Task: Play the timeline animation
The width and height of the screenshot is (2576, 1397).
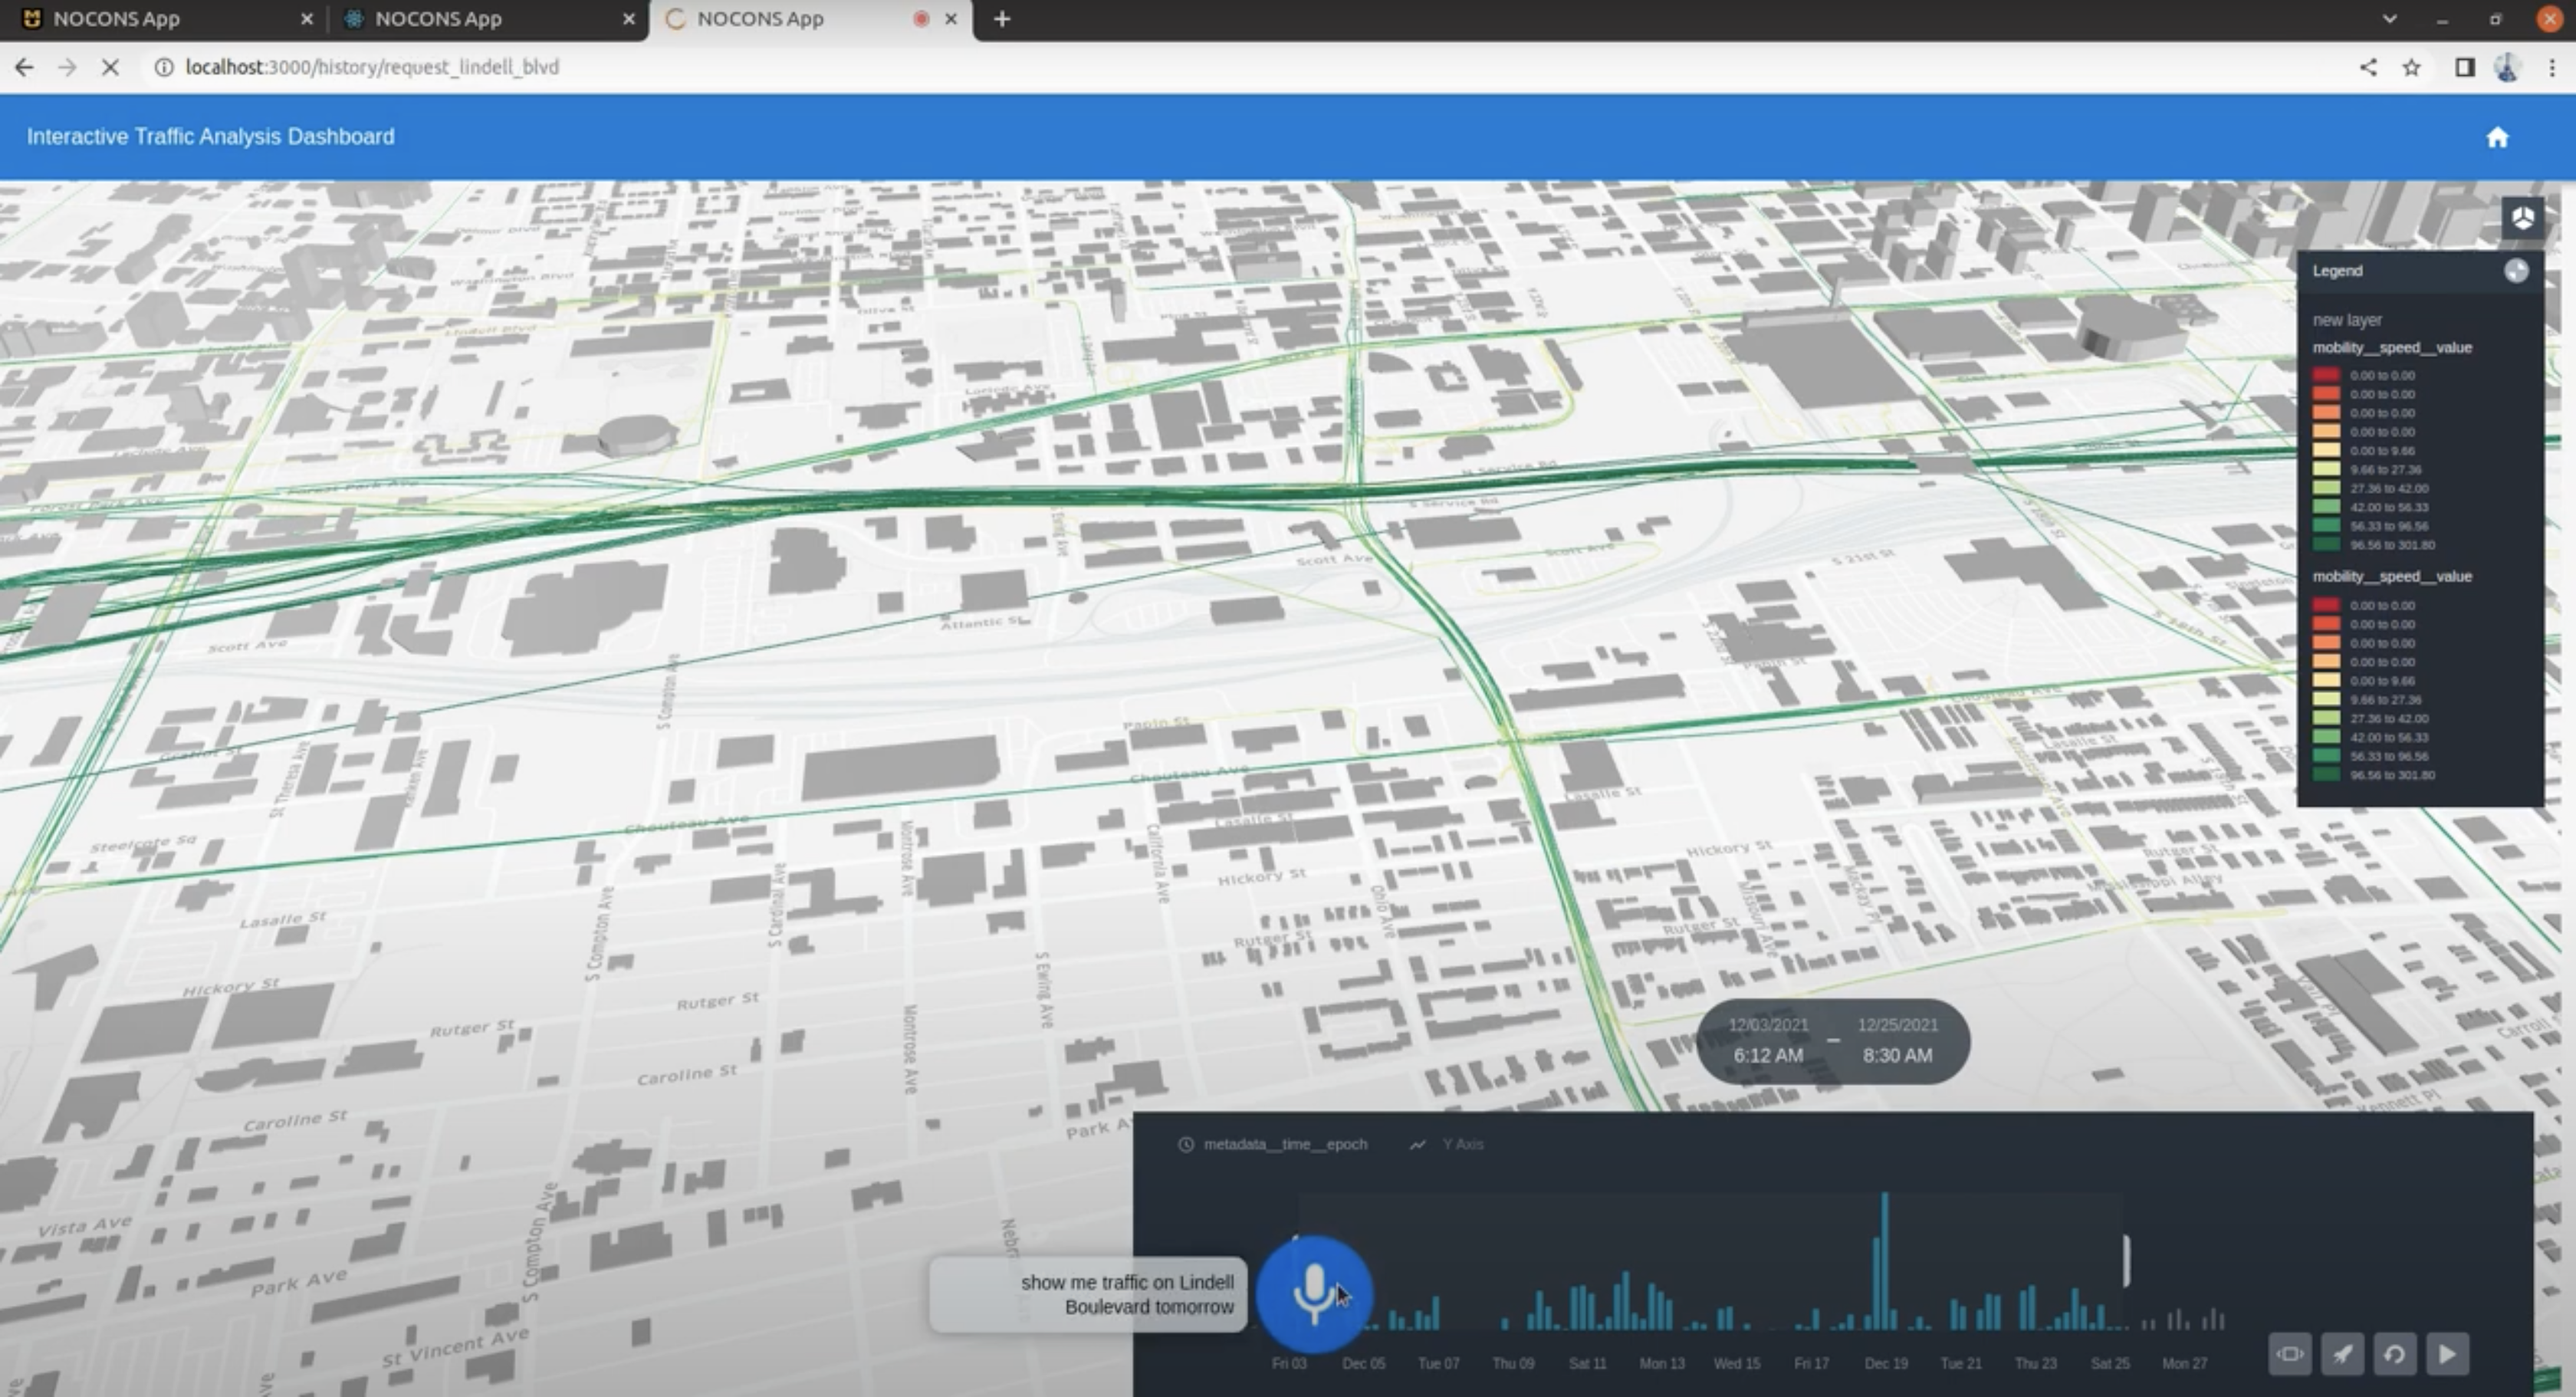Action: pos(2446,1354)
